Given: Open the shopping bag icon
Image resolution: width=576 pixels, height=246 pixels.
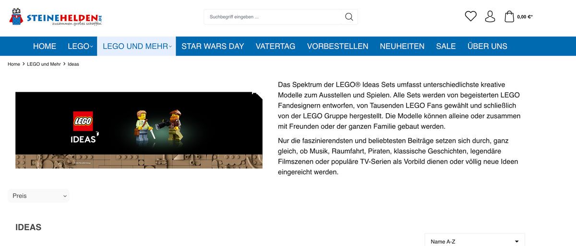Looking at the screenshot, I should (x=509, y=16).
